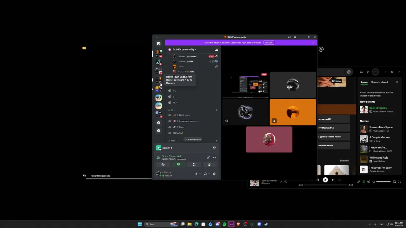The height and width of the screenshot is (228, 406).
Task: Stop streaming icon next to Screen 1
Action: coord(214,148)
